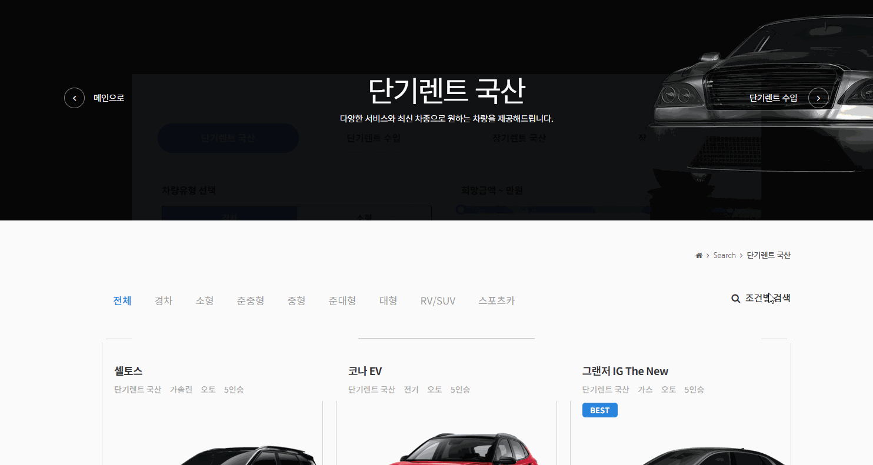This screenshot has height=465, width=873.
Task: Click the 단기렌트 국산 page heading
Action: [447, 91]
